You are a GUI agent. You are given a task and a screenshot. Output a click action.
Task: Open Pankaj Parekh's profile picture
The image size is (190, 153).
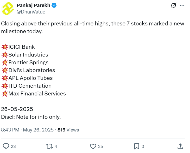8,9
